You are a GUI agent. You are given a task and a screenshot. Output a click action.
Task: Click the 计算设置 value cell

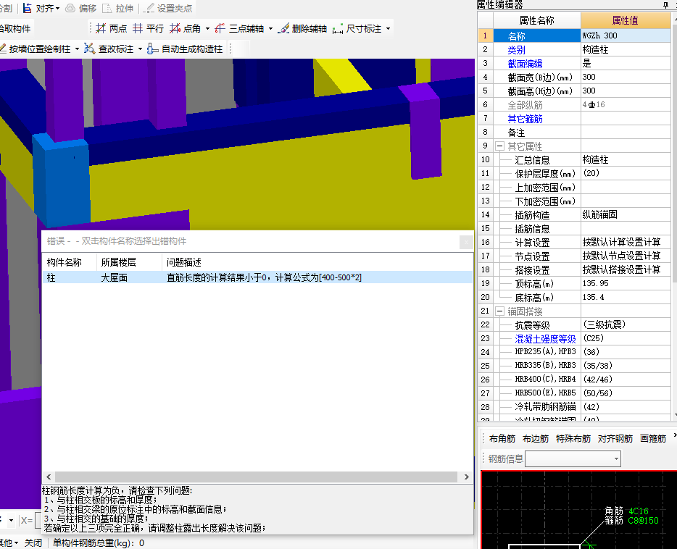626,242
